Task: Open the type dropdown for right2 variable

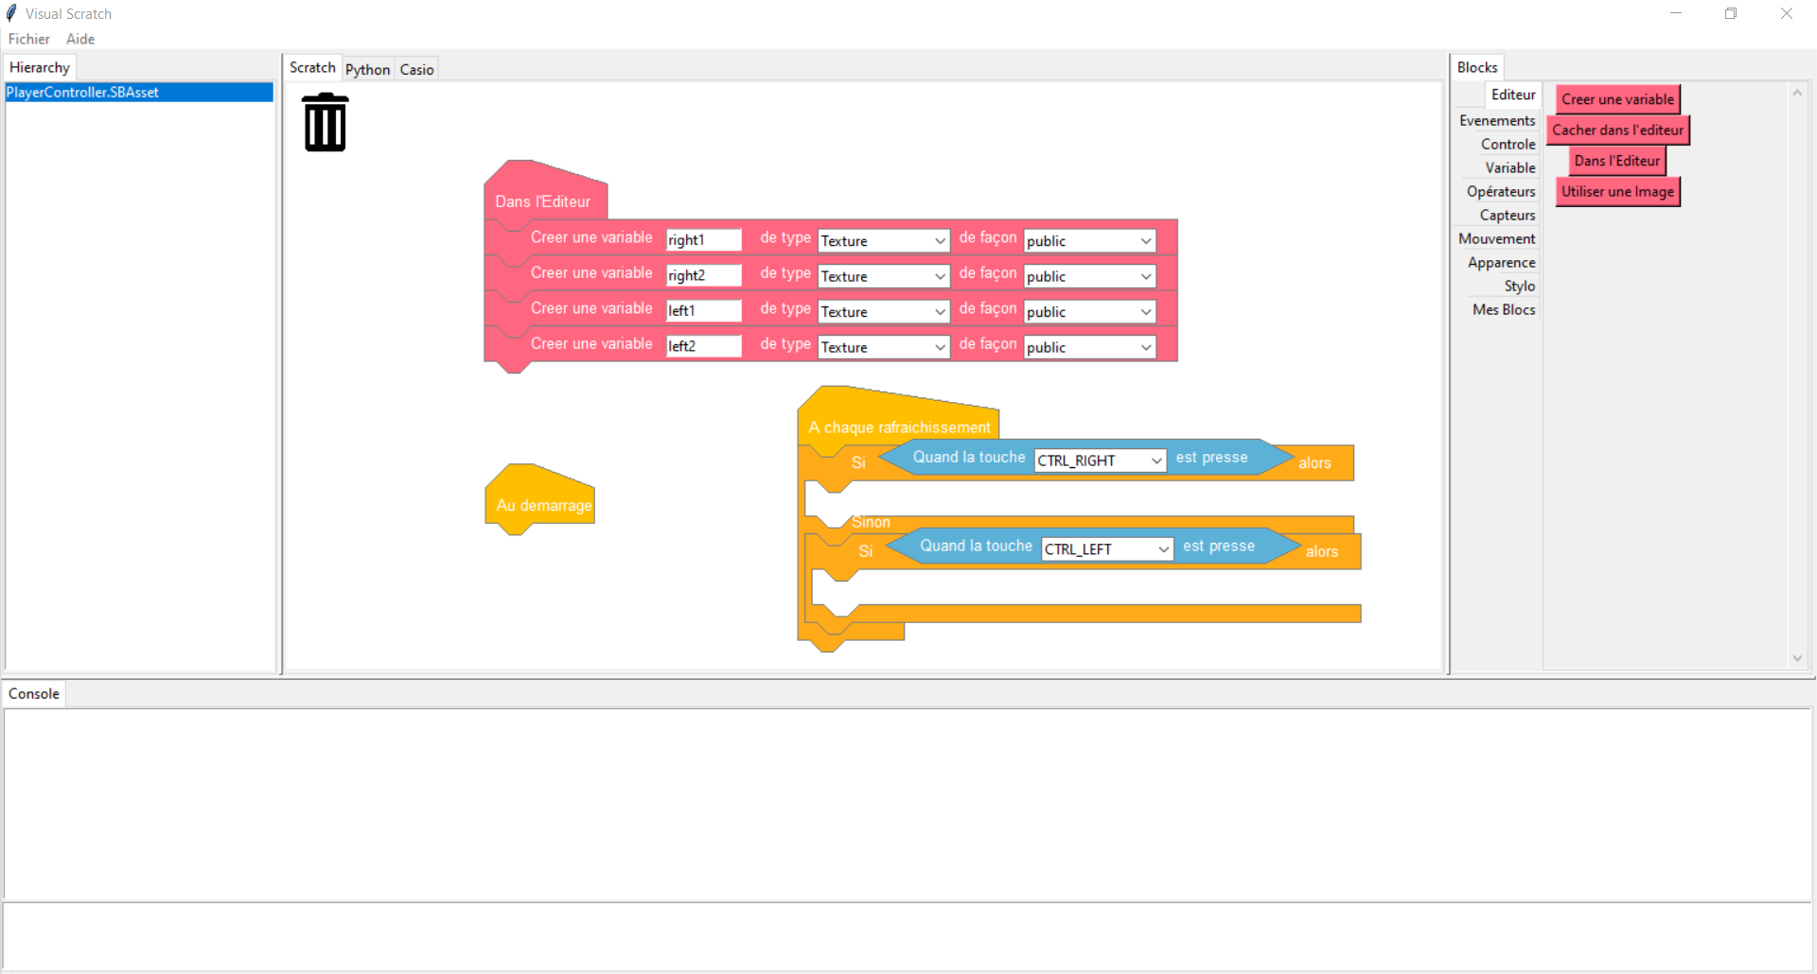Action: point(883,276)
